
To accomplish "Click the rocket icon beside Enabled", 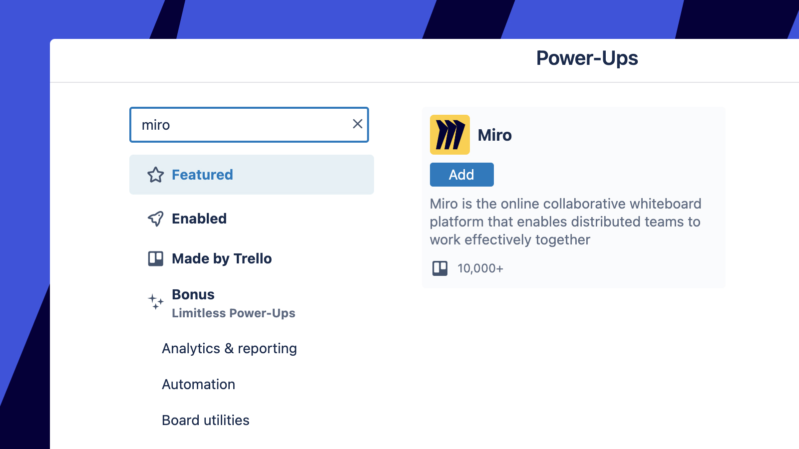I will 156,218.
